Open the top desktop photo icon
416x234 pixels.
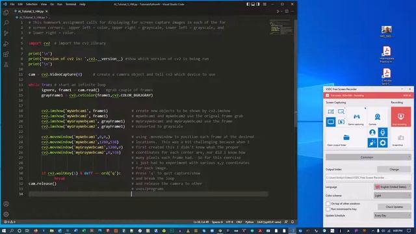[387, 32]
